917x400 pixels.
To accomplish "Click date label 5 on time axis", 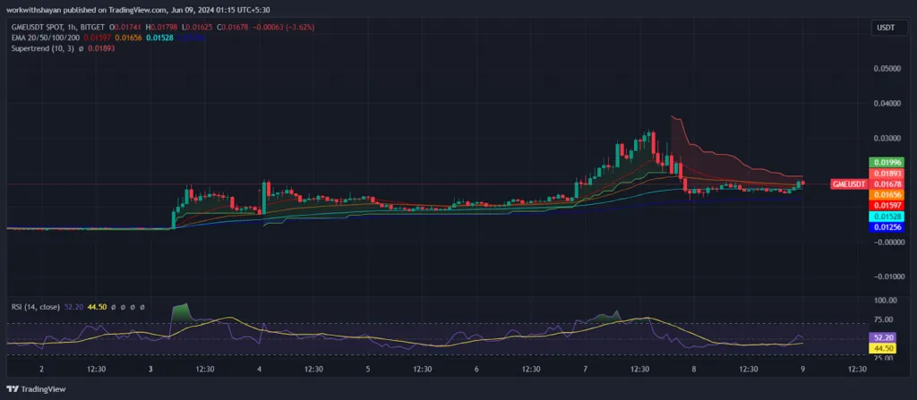I will [368, 370].
